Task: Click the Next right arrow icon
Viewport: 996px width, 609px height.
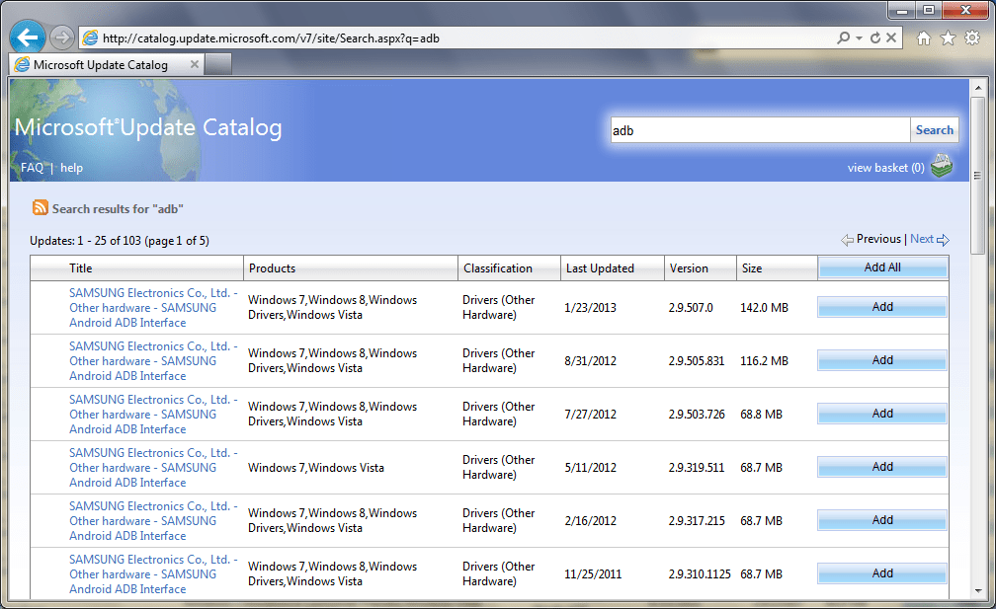Action: click(944, 240)
